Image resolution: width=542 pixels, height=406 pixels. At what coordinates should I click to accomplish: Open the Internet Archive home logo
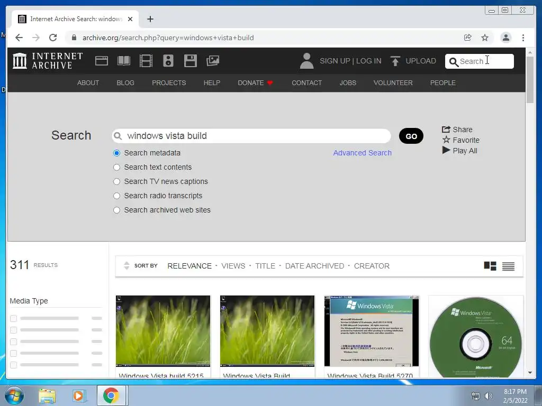click(47, 61)
